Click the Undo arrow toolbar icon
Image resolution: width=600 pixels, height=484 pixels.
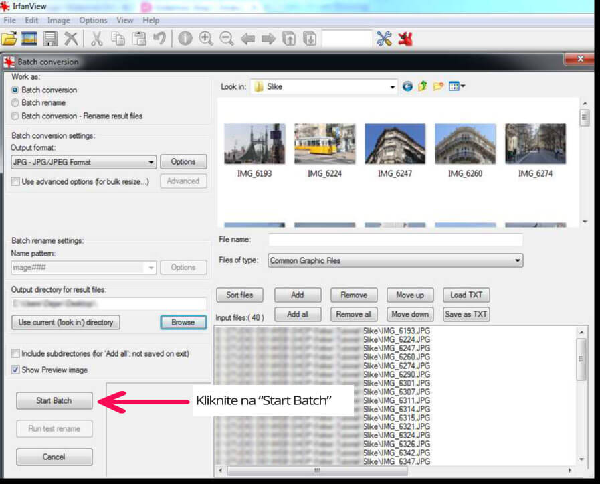[x=159, y=39]
